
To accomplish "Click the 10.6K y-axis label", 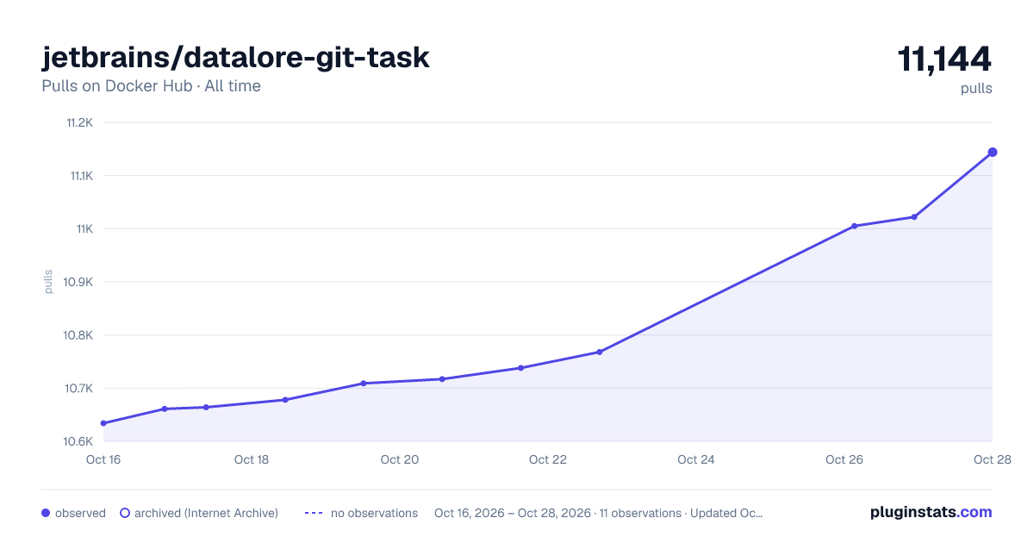I will (78, 441).
